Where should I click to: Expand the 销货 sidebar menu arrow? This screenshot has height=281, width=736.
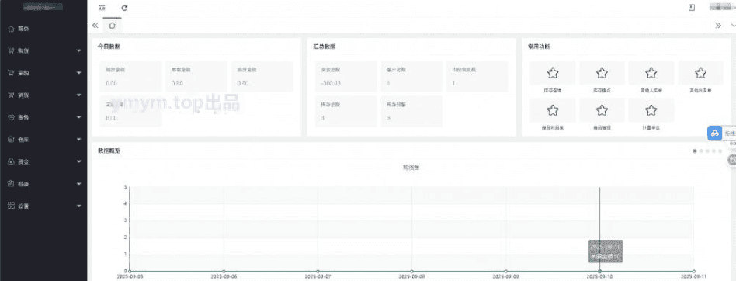coord(79,95)
